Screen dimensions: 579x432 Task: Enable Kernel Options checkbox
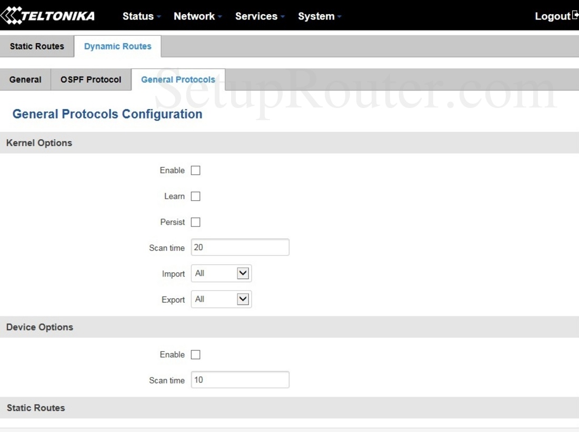pyautogui.click(x=195, y=171)
